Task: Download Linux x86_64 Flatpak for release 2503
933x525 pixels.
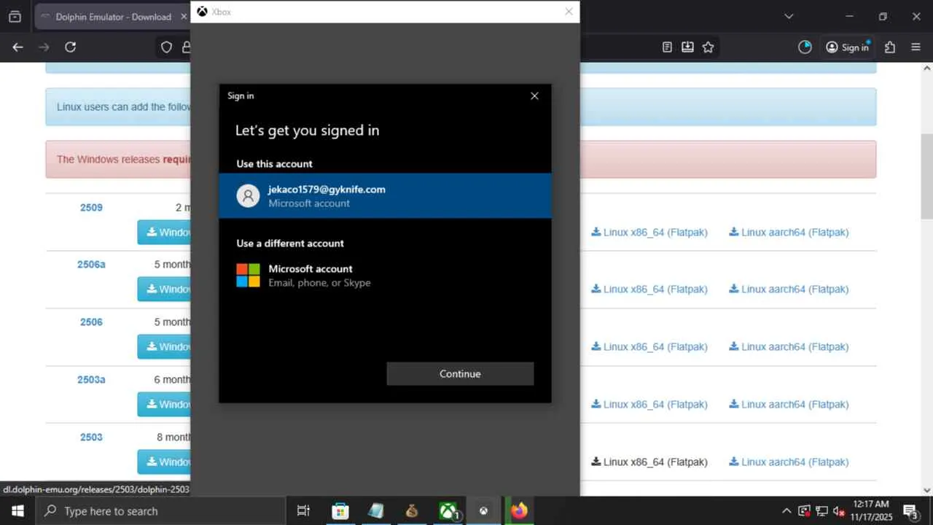Action: point(649,462)
